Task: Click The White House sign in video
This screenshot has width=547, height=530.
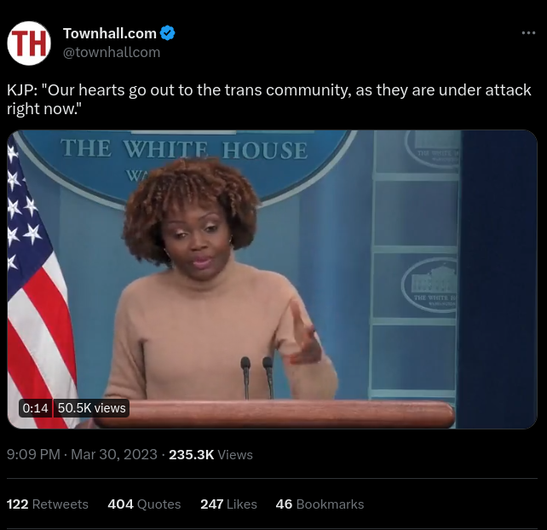Action: [x=185, y=149]
